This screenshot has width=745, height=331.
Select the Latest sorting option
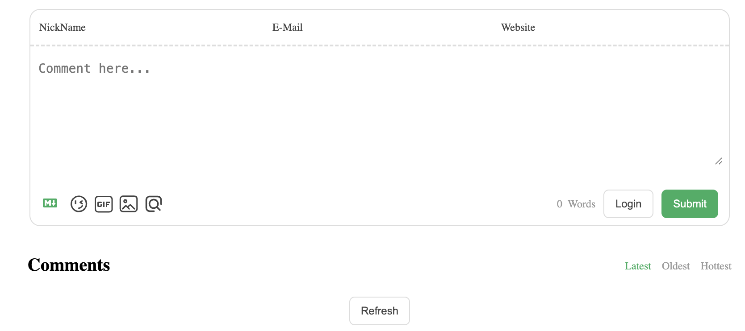[638, 266]
